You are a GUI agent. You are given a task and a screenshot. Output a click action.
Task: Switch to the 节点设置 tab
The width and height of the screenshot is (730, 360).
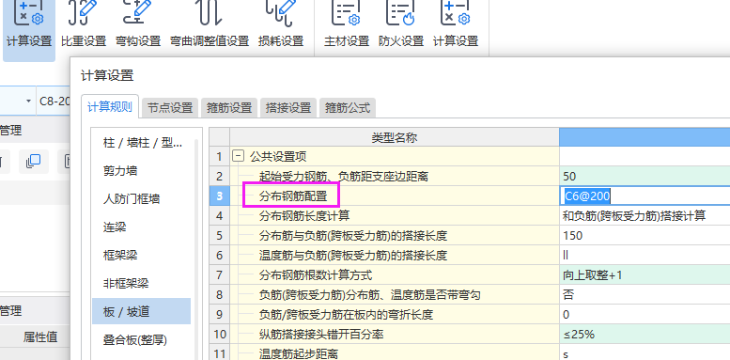coord(170,108)
